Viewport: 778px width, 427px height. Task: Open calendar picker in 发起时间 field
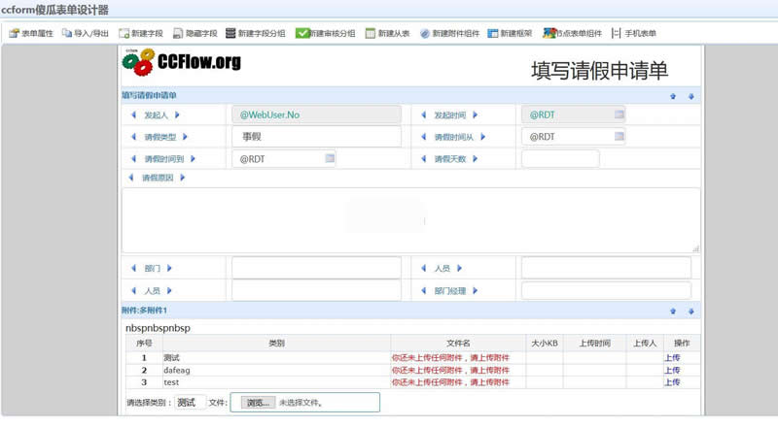(x=619, y=115)
